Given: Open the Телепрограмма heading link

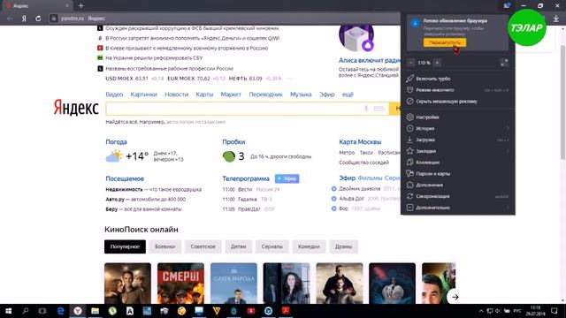Looking at the screenshot, I should coord(246,178).
